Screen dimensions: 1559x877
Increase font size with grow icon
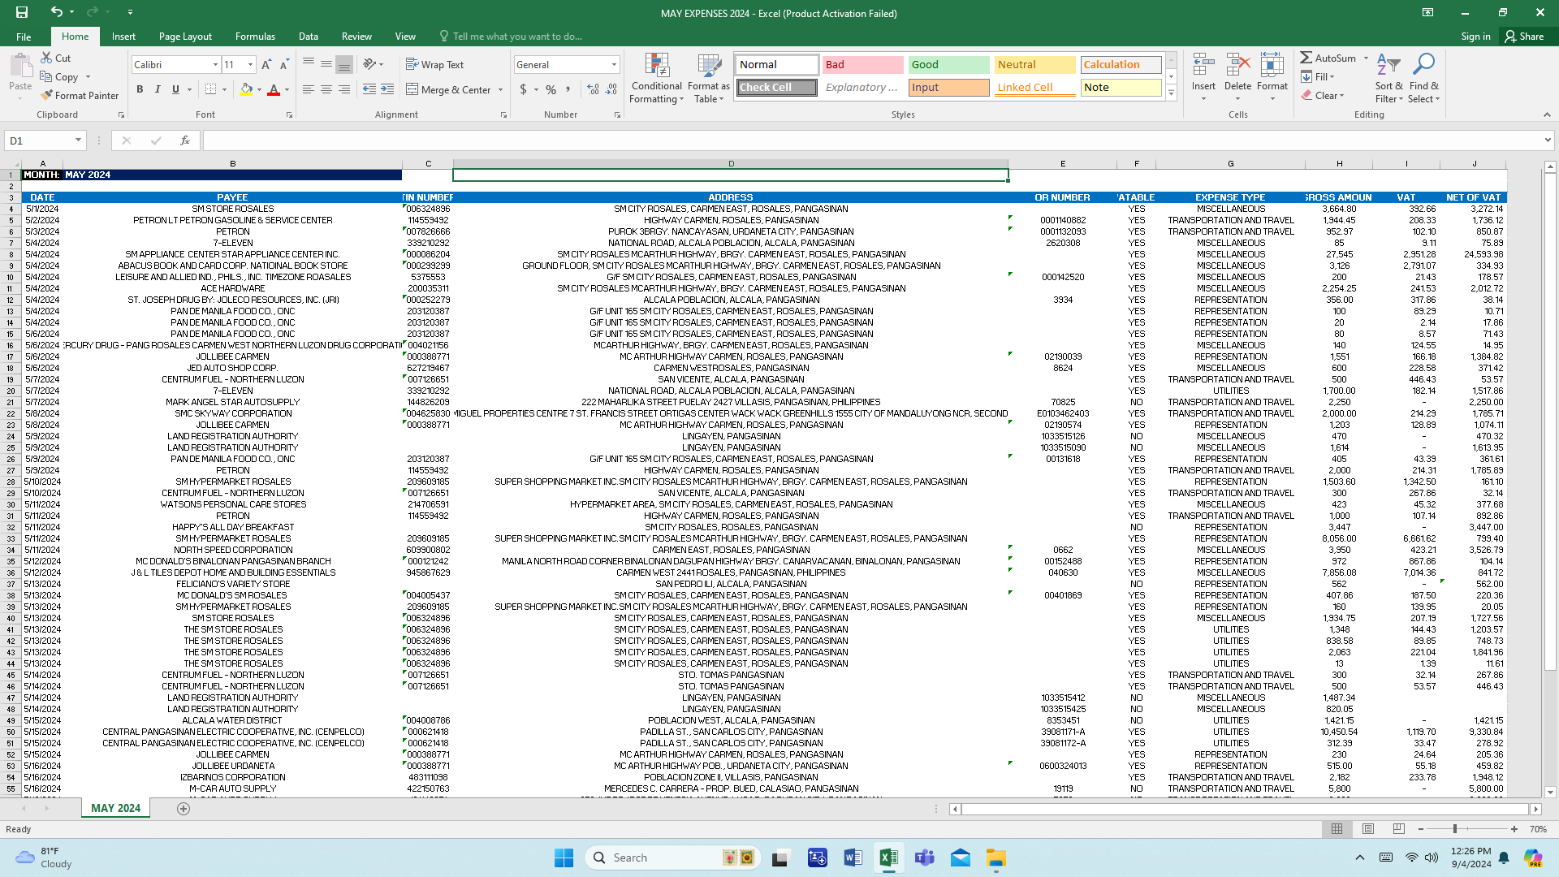coord(266,64)
